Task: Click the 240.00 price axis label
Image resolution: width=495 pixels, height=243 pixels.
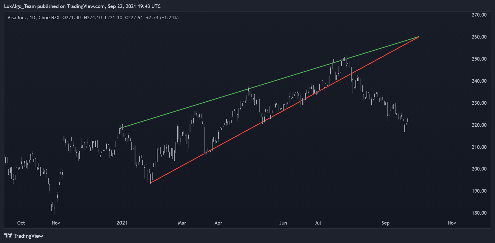Action: [x=479, y=81]
